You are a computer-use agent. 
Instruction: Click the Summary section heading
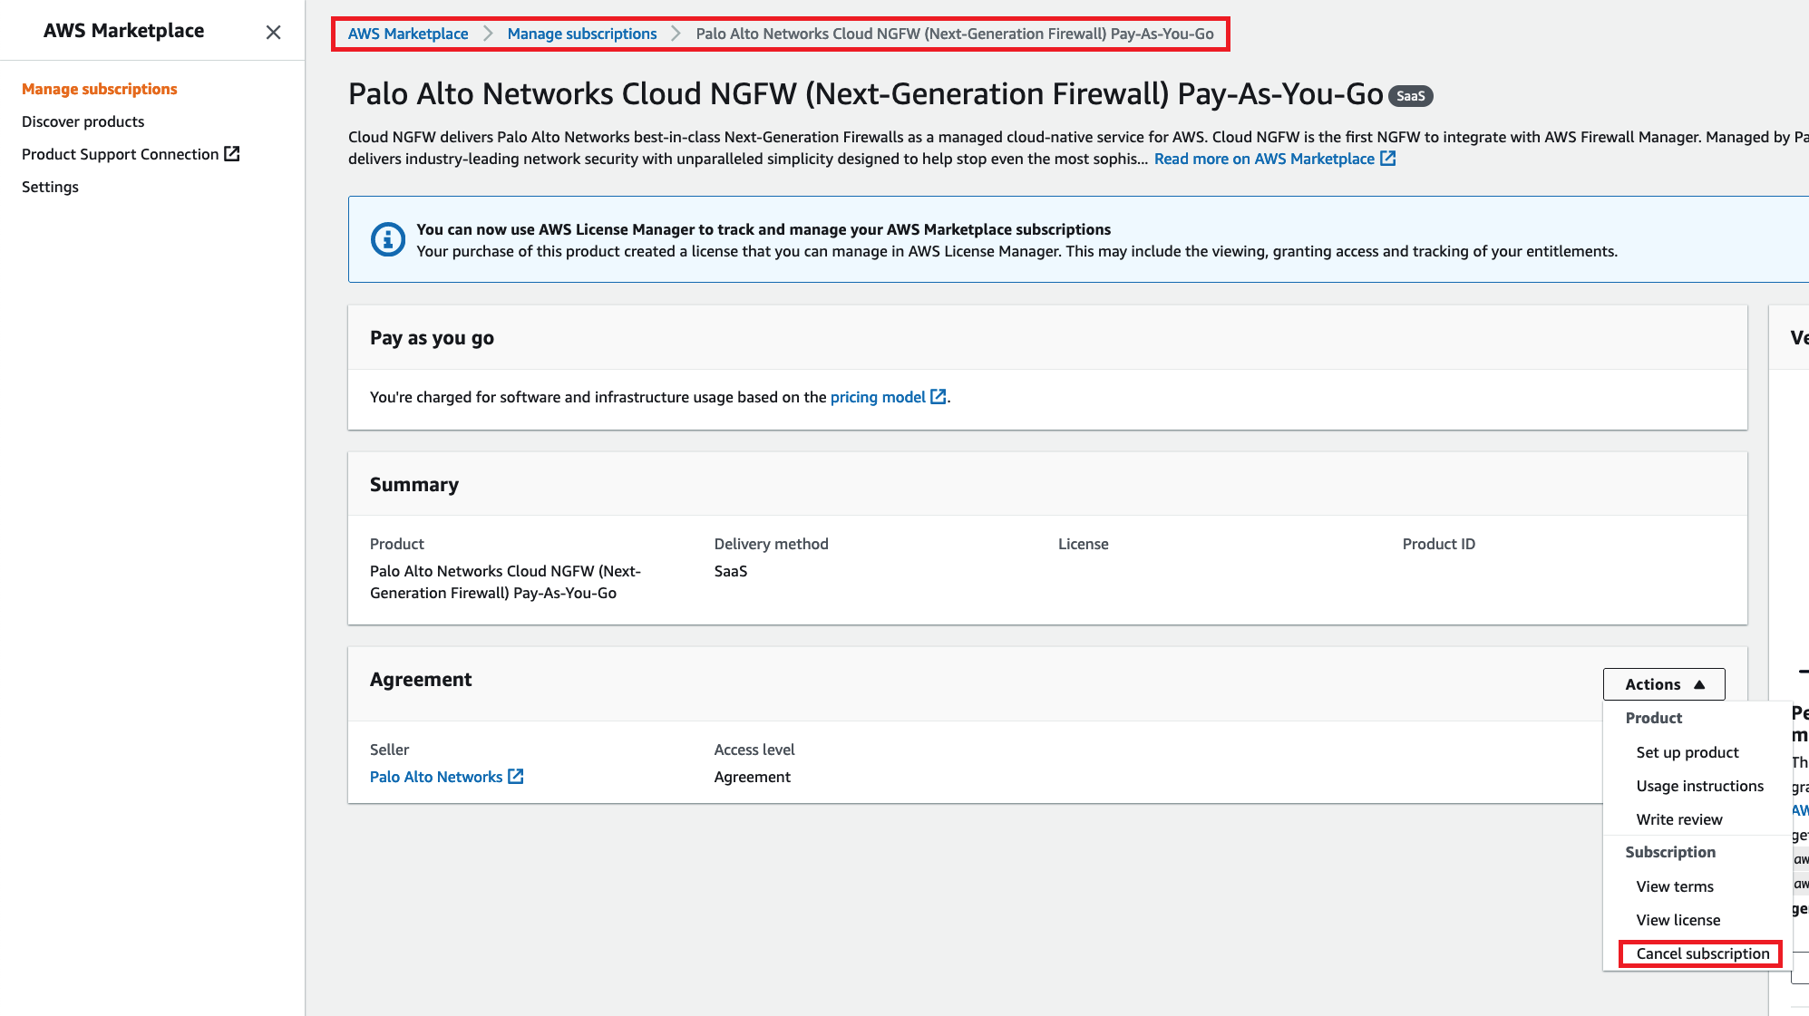414,485
